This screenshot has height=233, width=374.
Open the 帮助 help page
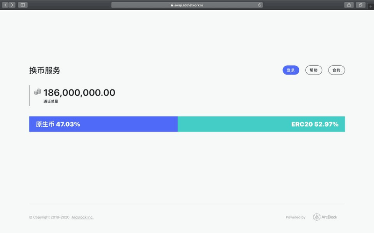314,70
